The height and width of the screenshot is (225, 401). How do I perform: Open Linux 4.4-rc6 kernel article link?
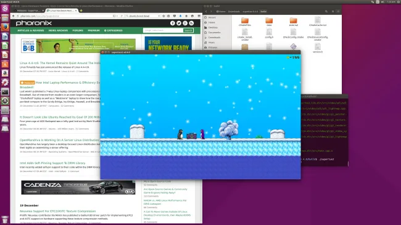tap(60, 63)
